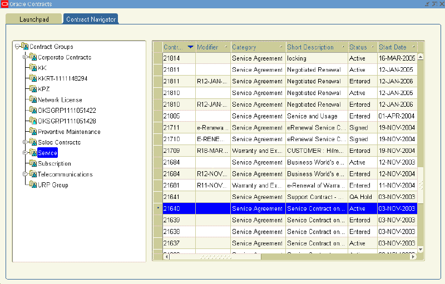
Task: Select the row indicator for contract 21640
Action: (x=158, y=208)
